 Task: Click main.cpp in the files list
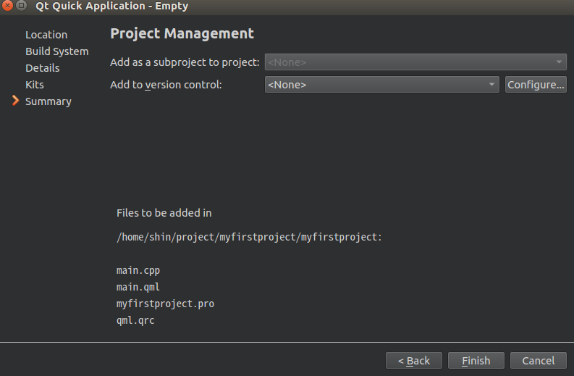[x=138, y=270]
